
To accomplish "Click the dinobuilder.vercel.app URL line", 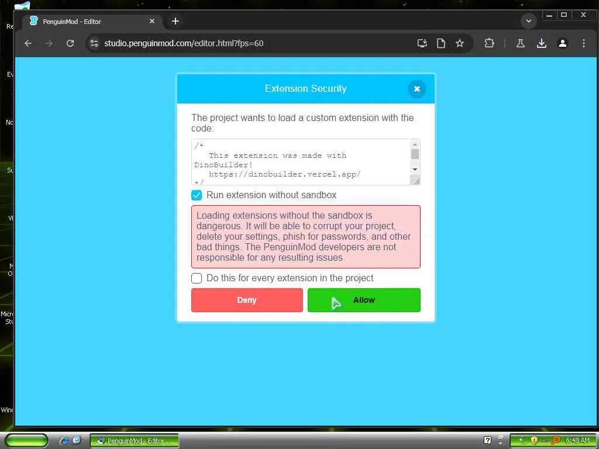I will coord(285,174).
